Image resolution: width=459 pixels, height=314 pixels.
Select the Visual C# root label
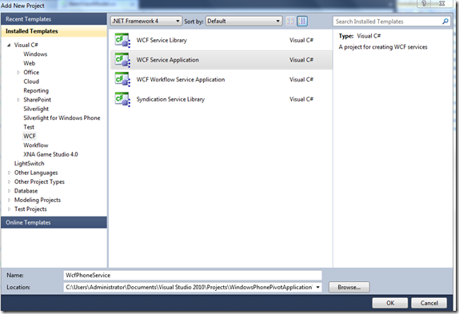(26, 45)
